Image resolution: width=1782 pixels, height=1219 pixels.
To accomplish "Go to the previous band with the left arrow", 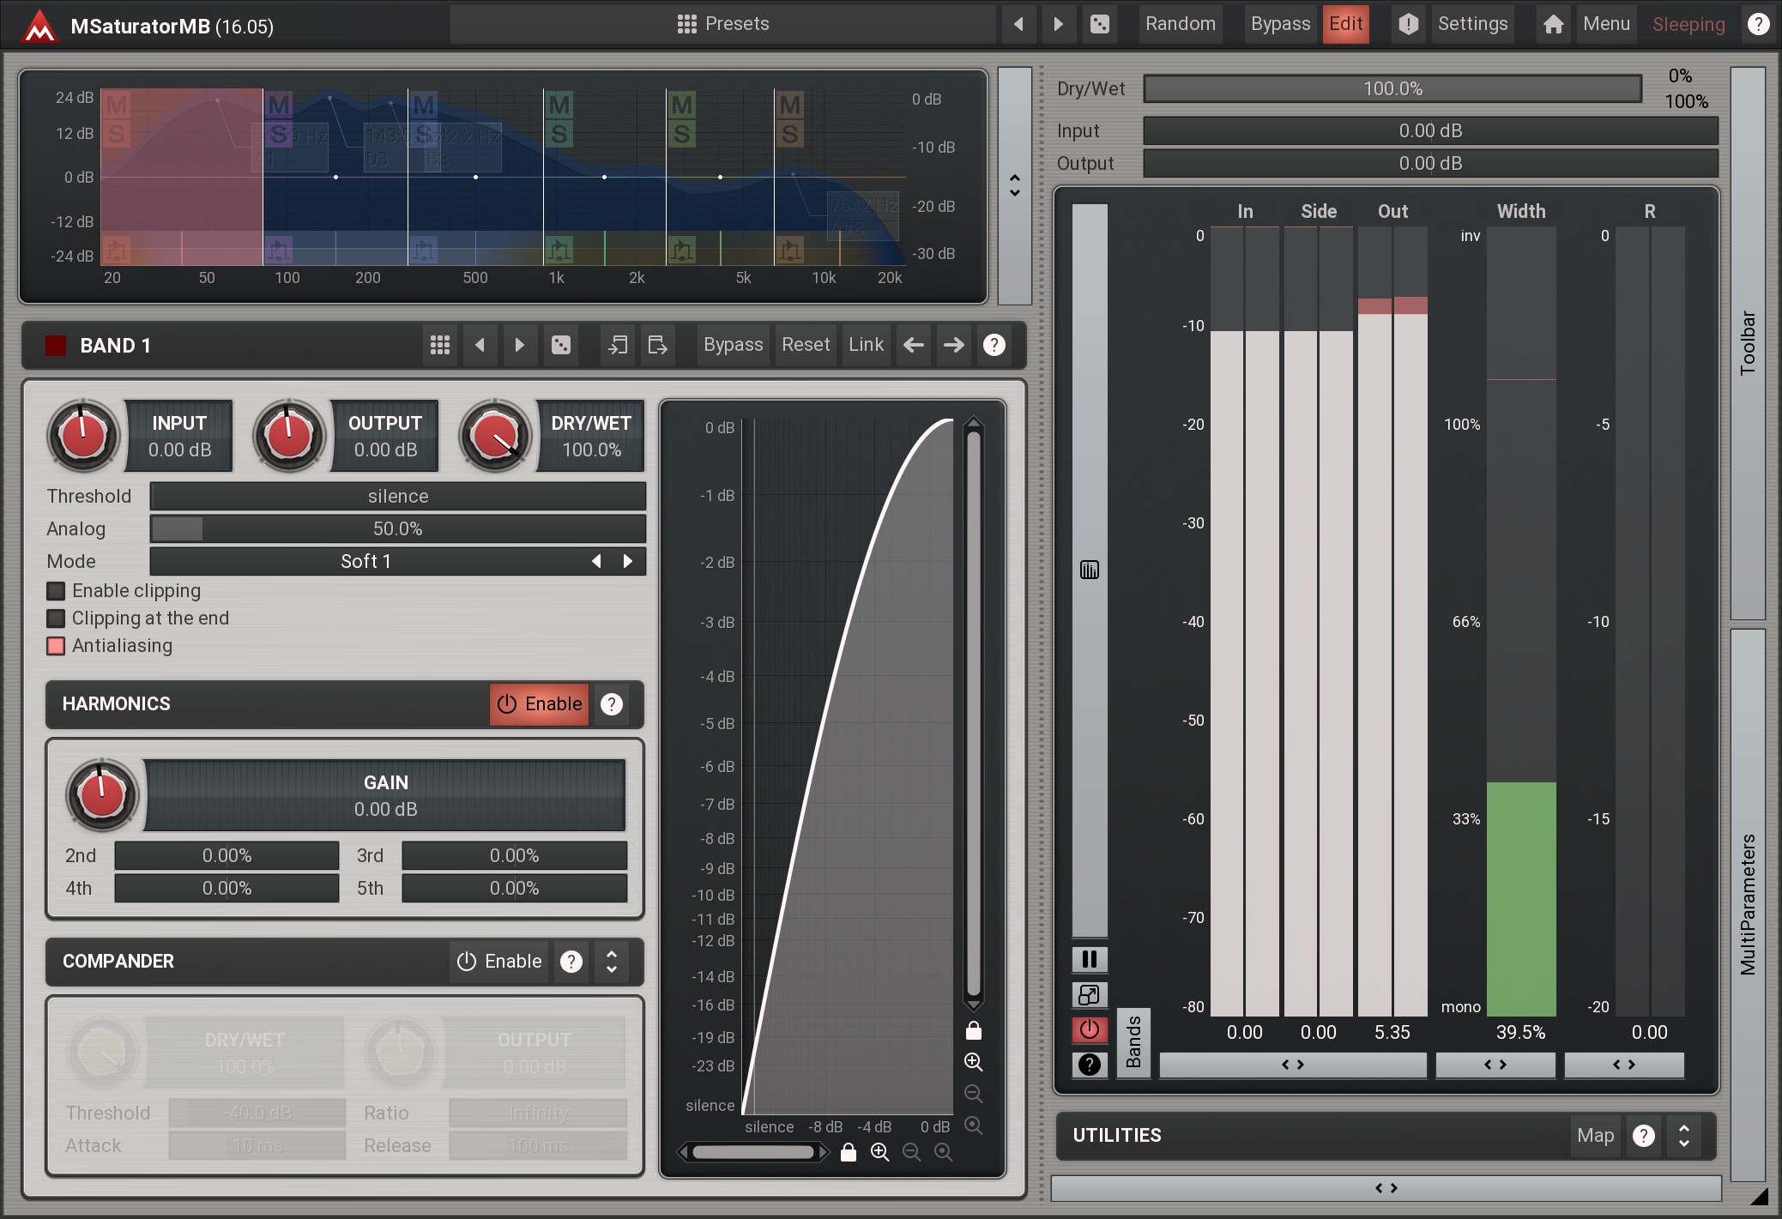I will [914, 345].
